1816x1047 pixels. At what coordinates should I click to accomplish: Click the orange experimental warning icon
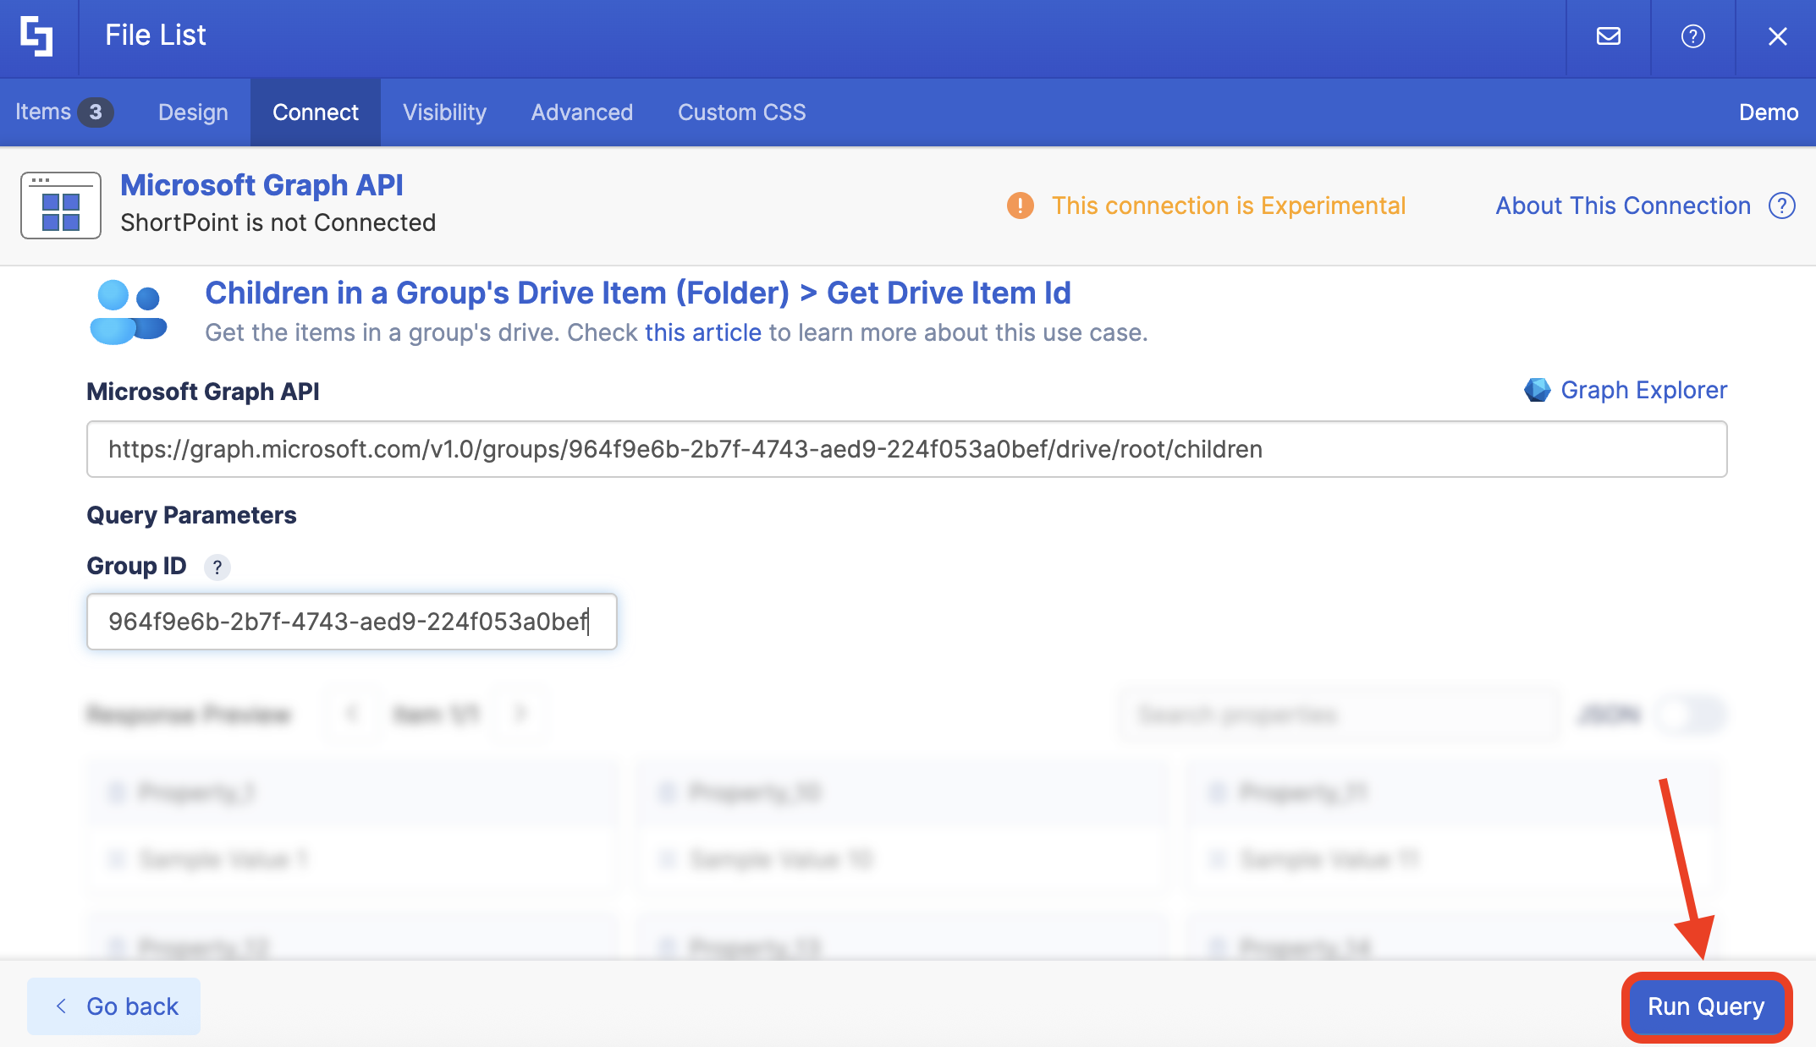click(x=1020, y=206)
